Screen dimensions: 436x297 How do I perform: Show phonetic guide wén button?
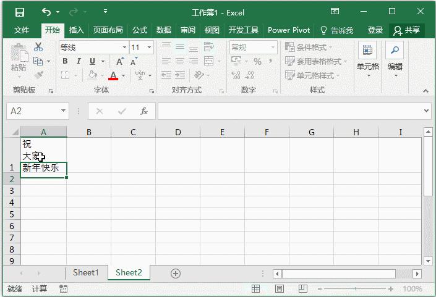tap(140, 75)
